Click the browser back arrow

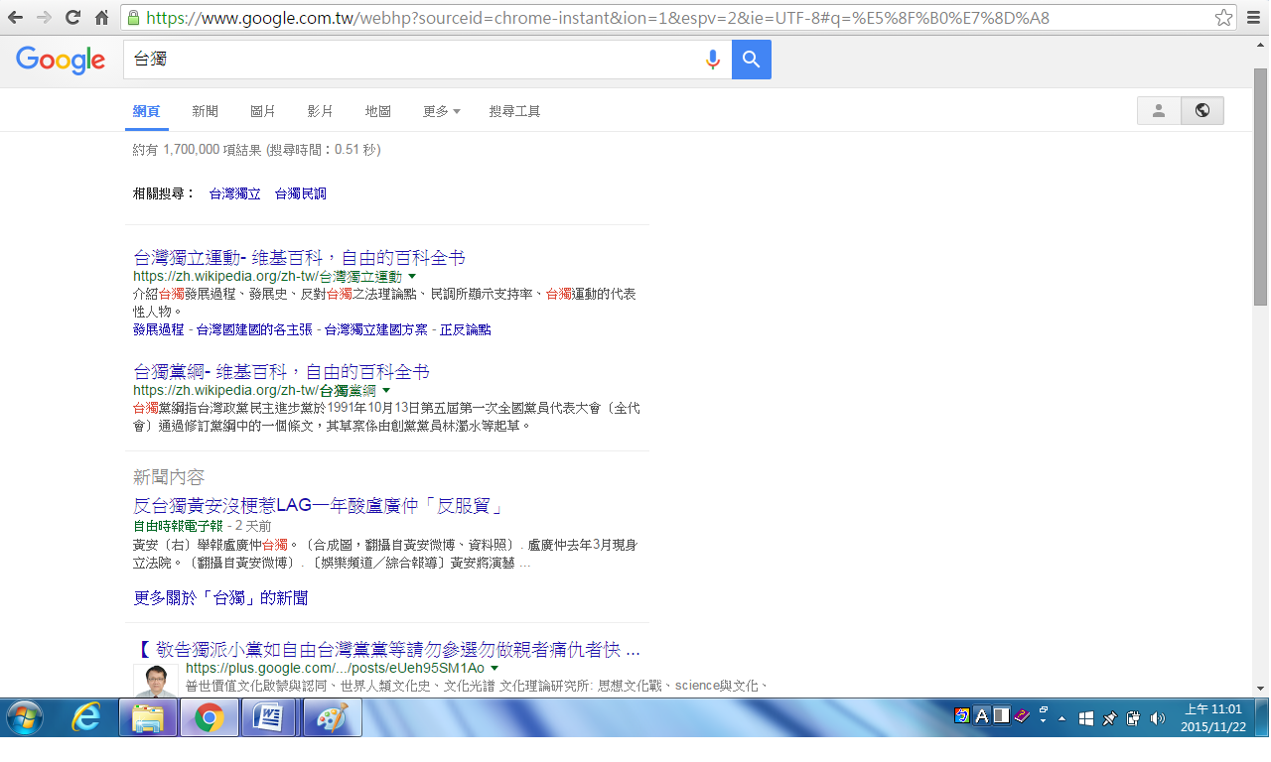point(15,18)
